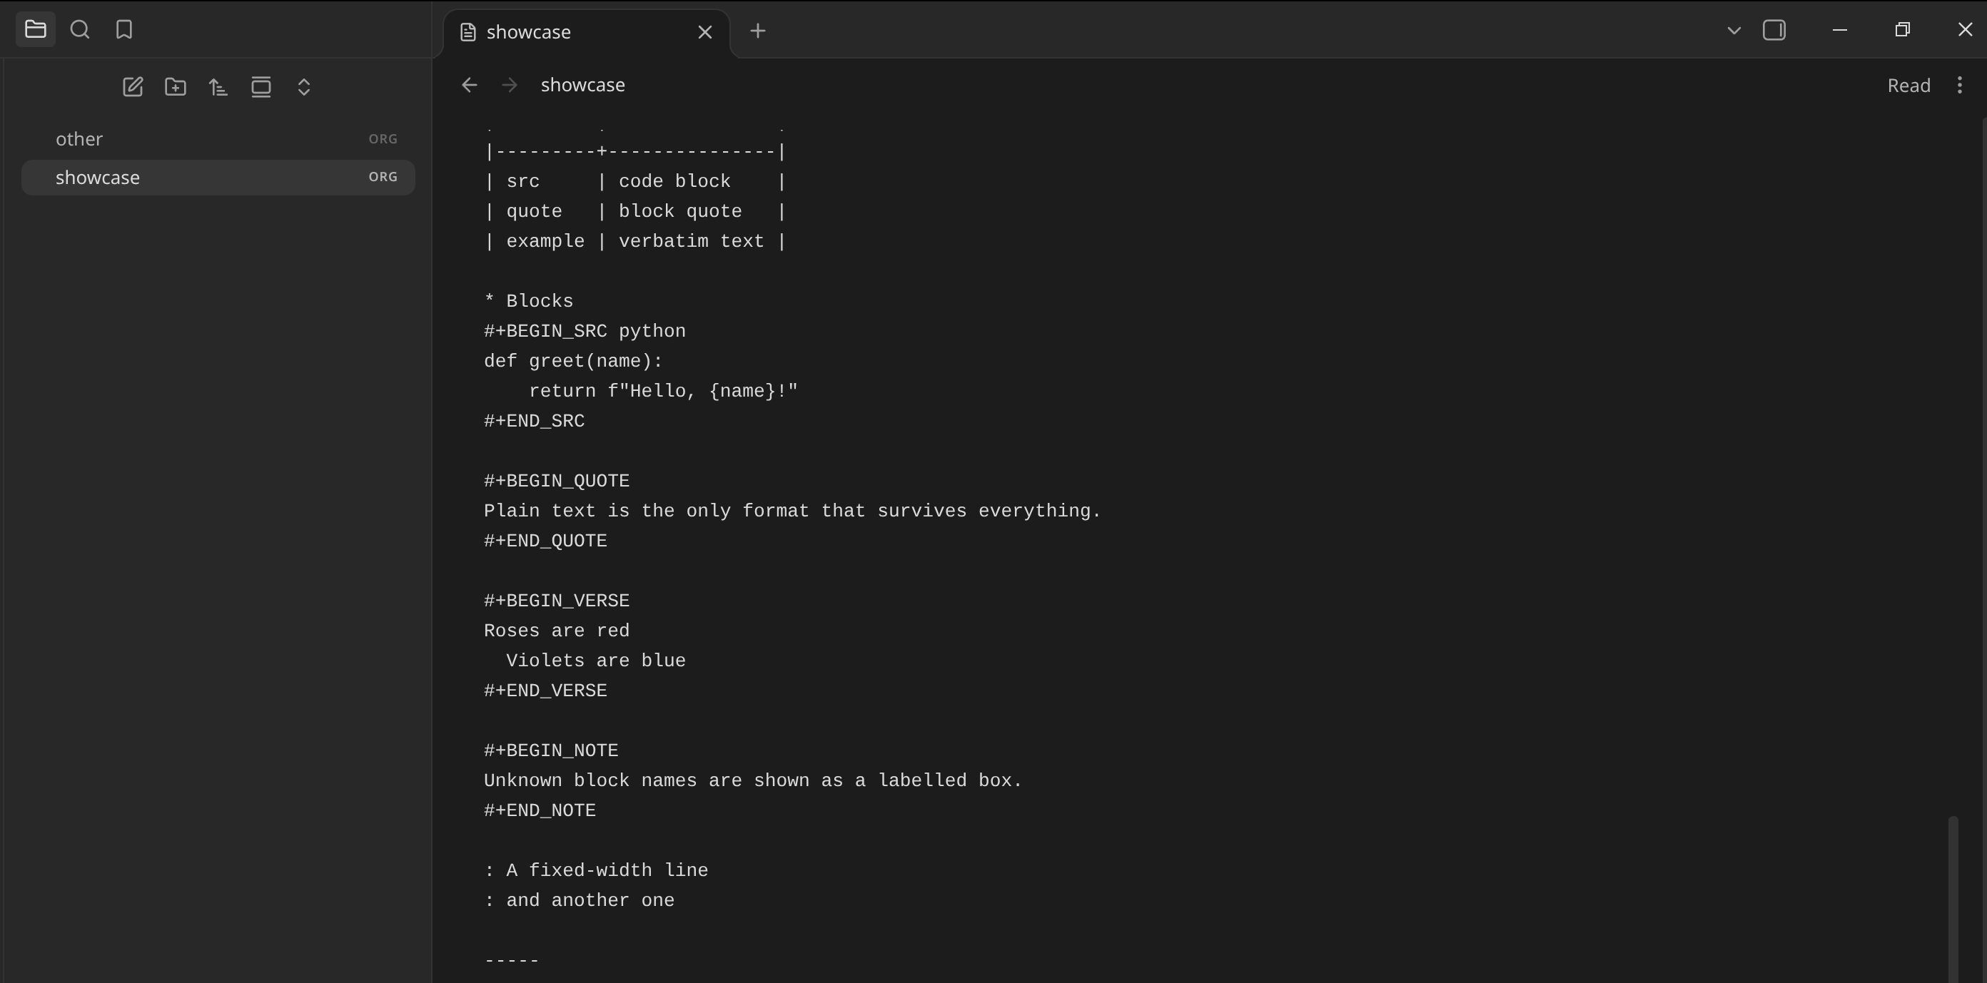1987x983 pixels.
Task: Open the note's more options menu
Action: coord(1959,85)
